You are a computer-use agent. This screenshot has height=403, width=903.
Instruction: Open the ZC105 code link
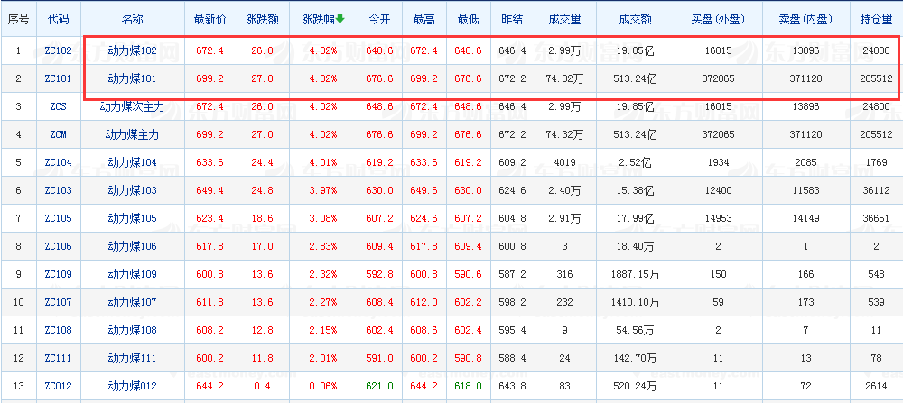[x=58, y=218]
